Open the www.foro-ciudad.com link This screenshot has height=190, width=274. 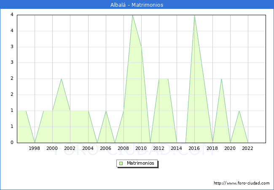[x=242, y=183]
